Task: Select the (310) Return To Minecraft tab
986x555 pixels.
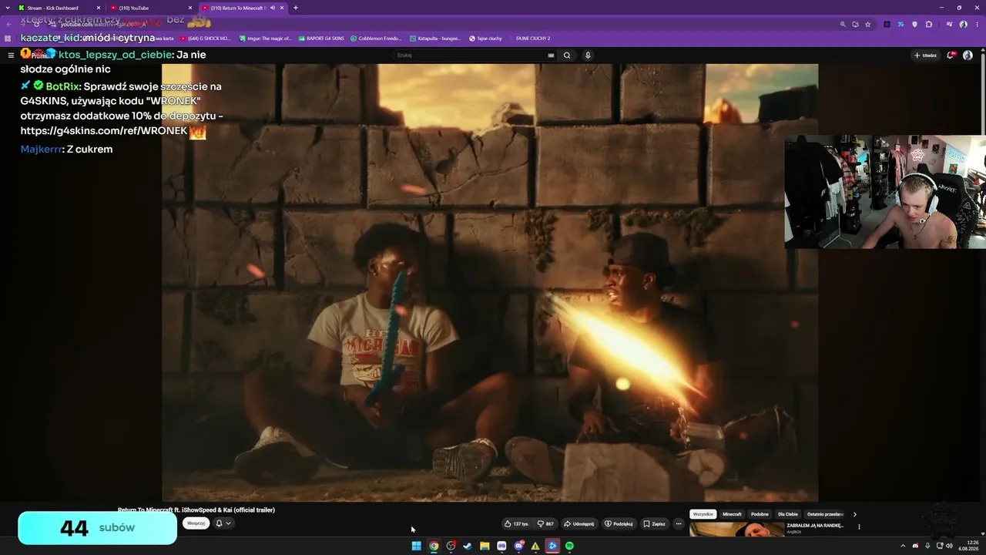Action: pos(243,8)
